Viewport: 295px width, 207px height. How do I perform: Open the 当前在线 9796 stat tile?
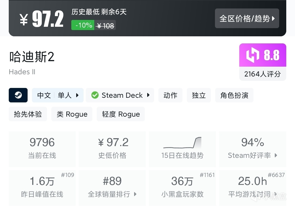[42, 149]
